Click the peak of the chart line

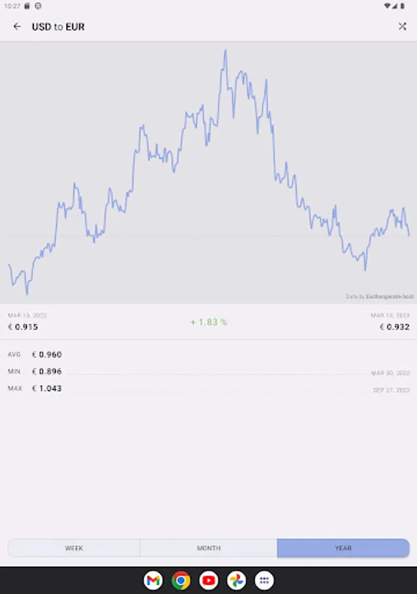pyautogui.click(x=225, y=51)
